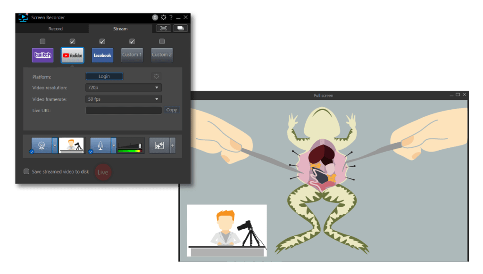Enable the Custom 2 checkbox
This screenshot has height=274, width=483.
coord(162,41)
